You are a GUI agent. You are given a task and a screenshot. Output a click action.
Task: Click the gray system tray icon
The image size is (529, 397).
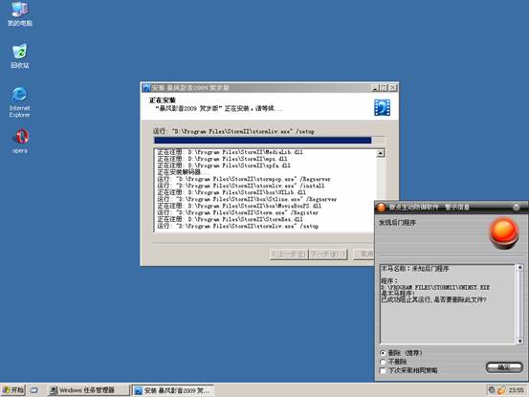coord(492,390)
